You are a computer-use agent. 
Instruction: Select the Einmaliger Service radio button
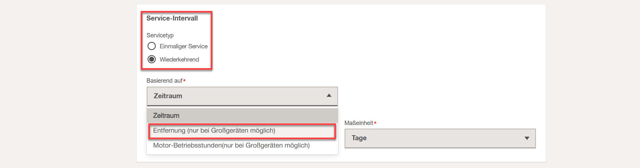point(152,46)
